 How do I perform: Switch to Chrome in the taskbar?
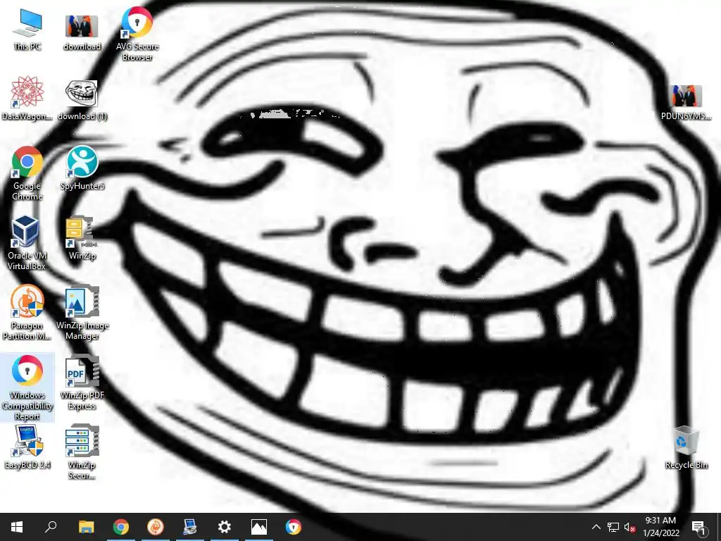coord(121,527)
